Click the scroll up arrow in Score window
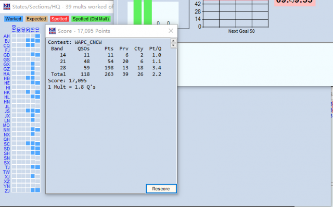This screenshot has height=207, width=333. (x=173, y=41)
